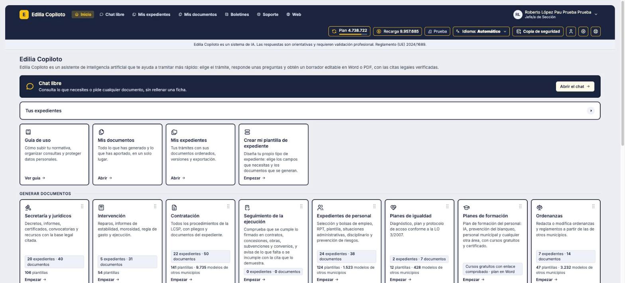Click the '20 expedientes · 40 documentos' badge
The height and width of the screenshot is (283, 625).
[54, 262]
